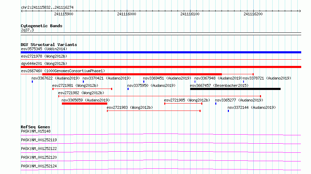Open the nsv3369451 (Audano2019) label
Screen dimensions: 311x174
point(167,78)
